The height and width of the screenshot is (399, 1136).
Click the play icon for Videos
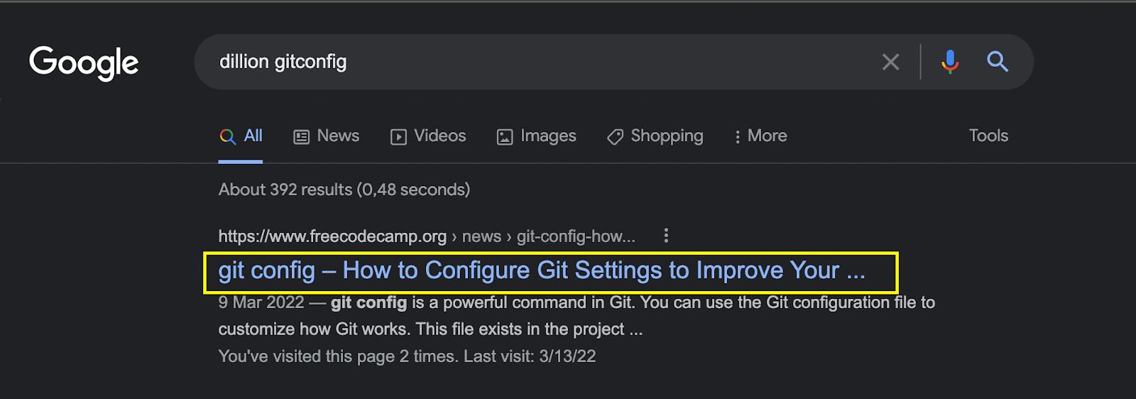pyautogui.click(x=398, y=137)
